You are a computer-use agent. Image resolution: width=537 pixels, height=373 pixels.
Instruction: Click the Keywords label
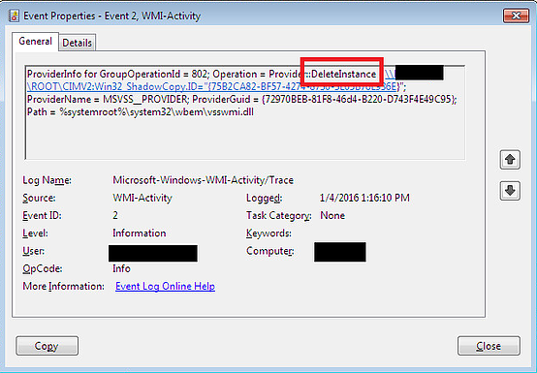point(268,233)
